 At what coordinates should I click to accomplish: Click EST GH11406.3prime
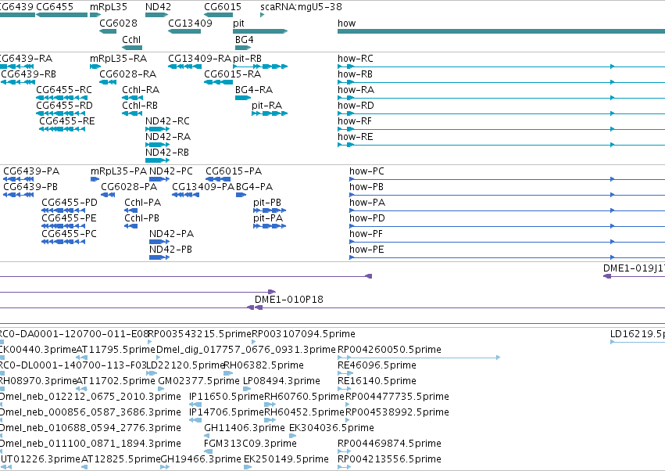(x=245, y=428)
